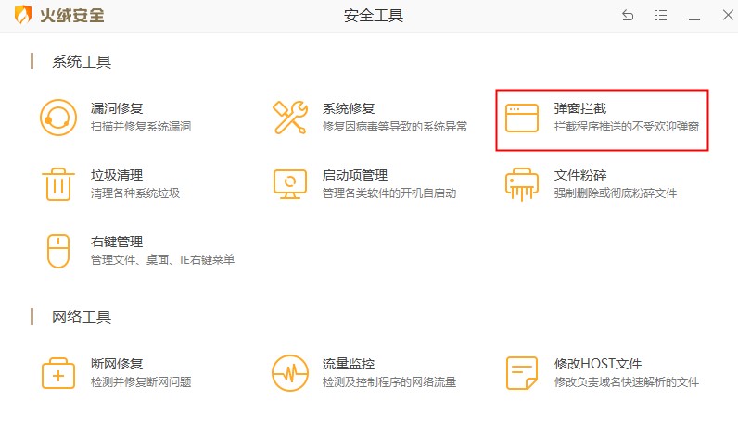Screen dimensions: 738x424
Task: Click description 管理文件、桌面、IE右键菜单
Action: 162,260
